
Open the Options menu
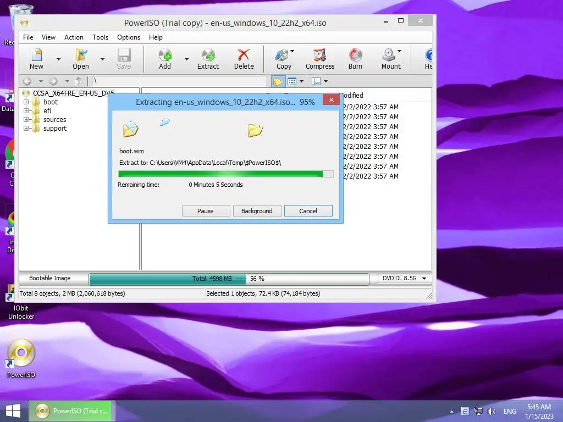click(x=129, y=37)
